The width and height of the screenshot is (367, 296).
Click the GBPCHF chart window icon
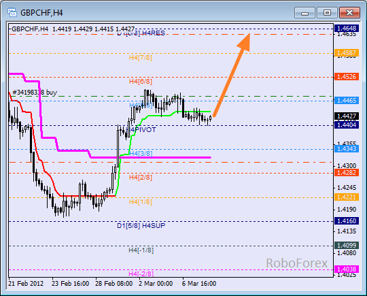(x=12, y=12)
